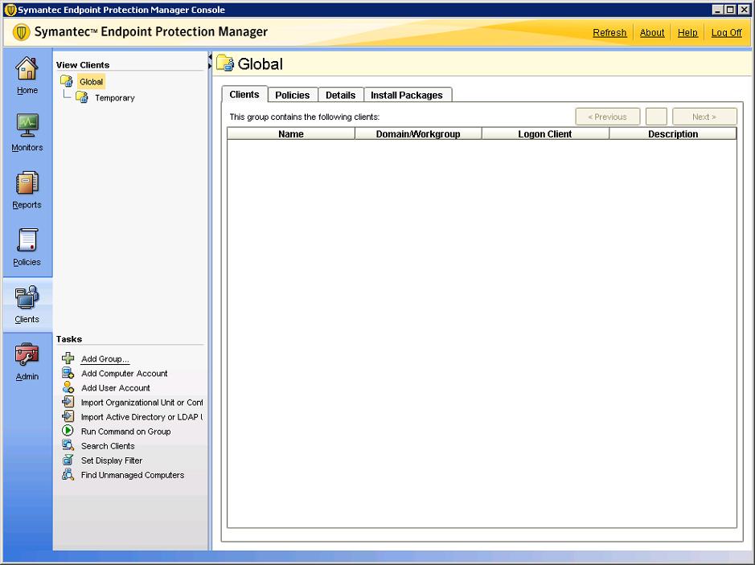Click the Set Display Filter task

(x=112, y=460)
